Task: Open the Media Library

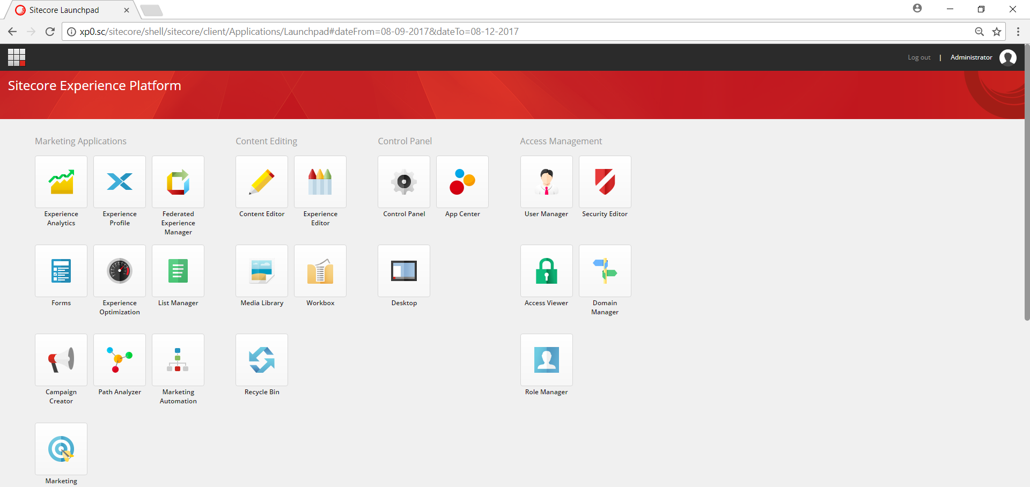Action: (x=262, y=271)
